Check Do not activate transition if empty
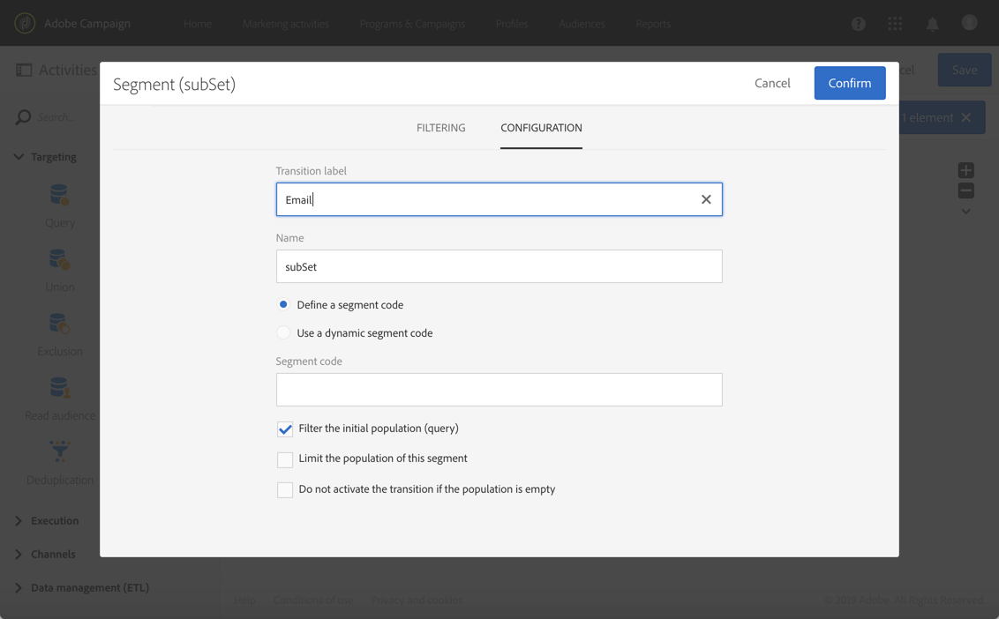The height and width of the screenshot is (619, 999). pos(285,489)
